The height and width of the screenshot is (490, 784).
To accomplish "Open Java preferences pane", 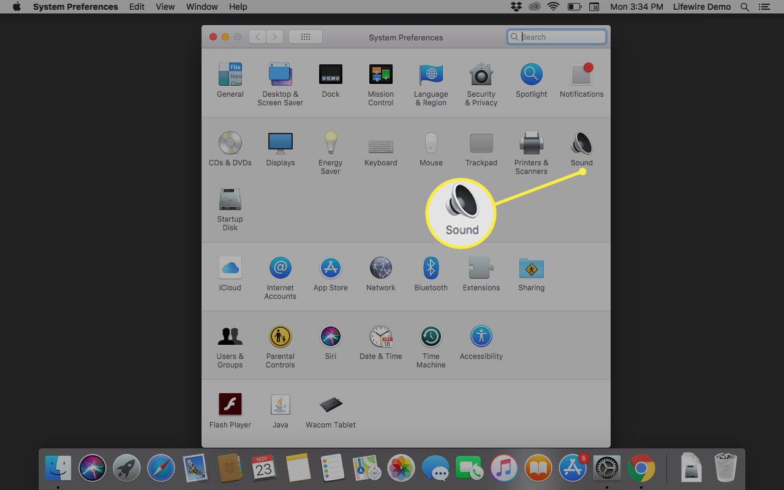I will 281,411.
